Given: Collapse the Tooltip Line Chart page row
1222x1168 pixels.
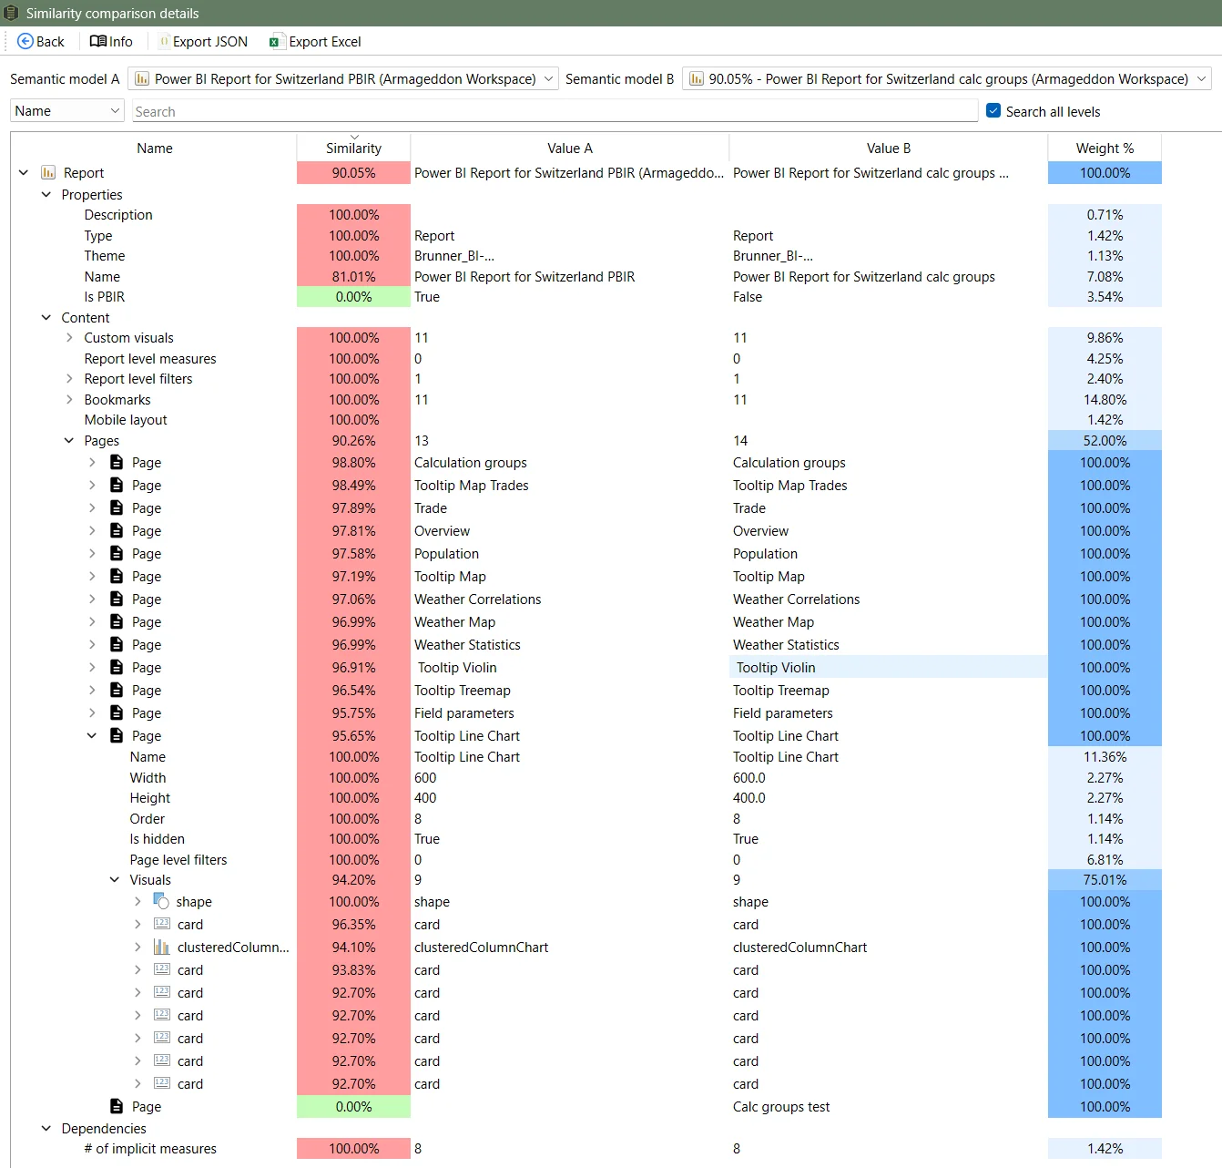Looking at the screenshot, I should [92, 735].
